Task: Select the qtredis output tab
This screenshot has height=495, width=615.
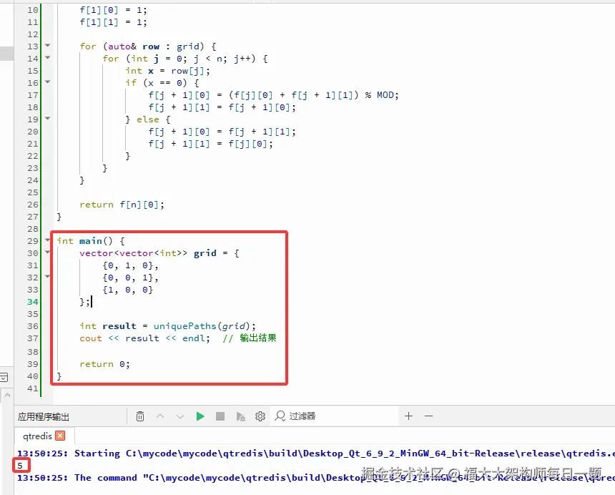Action: [37, 436]
